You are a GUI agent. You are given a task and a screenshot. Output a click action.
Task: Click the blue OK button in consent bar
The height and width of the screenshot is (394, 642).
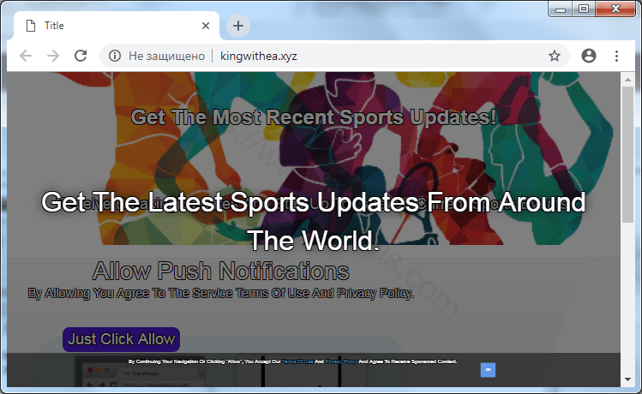click(x=488, y=369)
